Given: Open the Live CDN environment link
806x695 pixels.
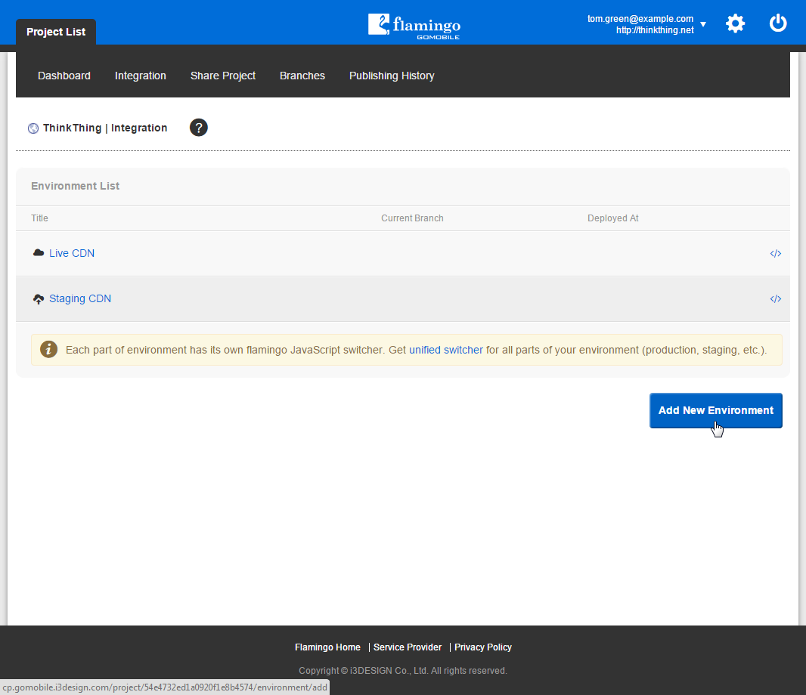Looking at the screenshot, I should (x=72, y=253).
